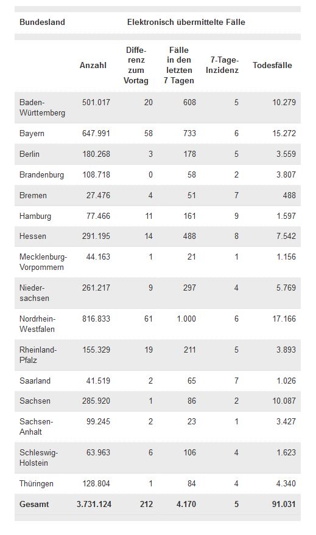The width and height of the screenshot is (316, 535).
Task: Click the Hessen row label
Action: [33, 236]
